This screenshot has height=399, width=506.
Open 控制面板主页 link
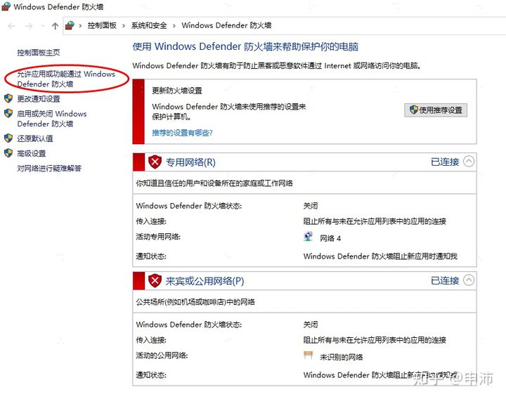(39, 53)
